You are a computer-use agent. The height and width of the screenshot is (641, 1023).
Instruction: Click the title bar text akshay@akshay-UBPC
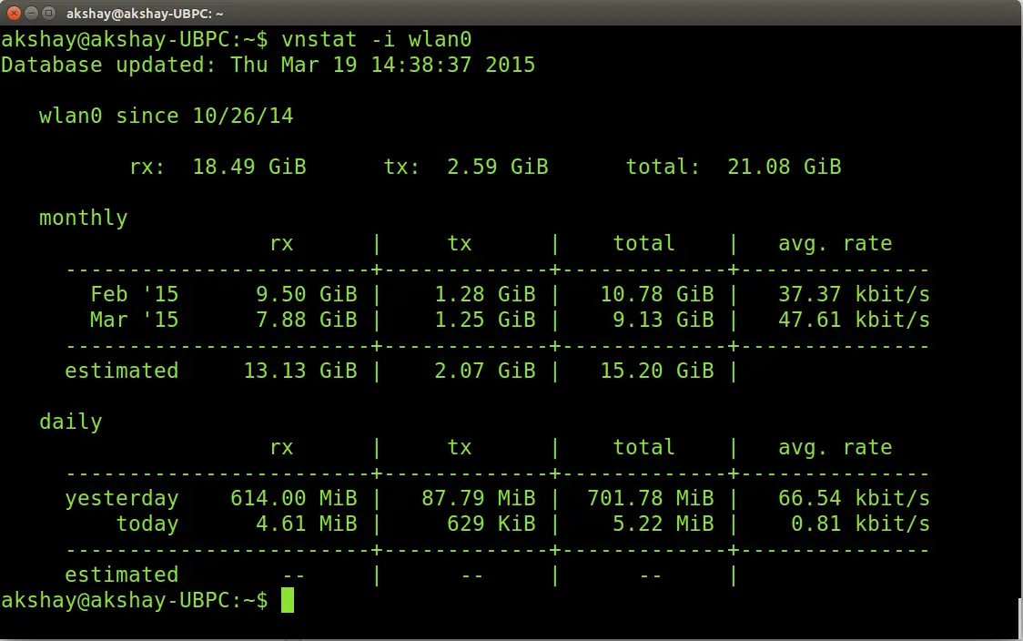tap(144, 13)
